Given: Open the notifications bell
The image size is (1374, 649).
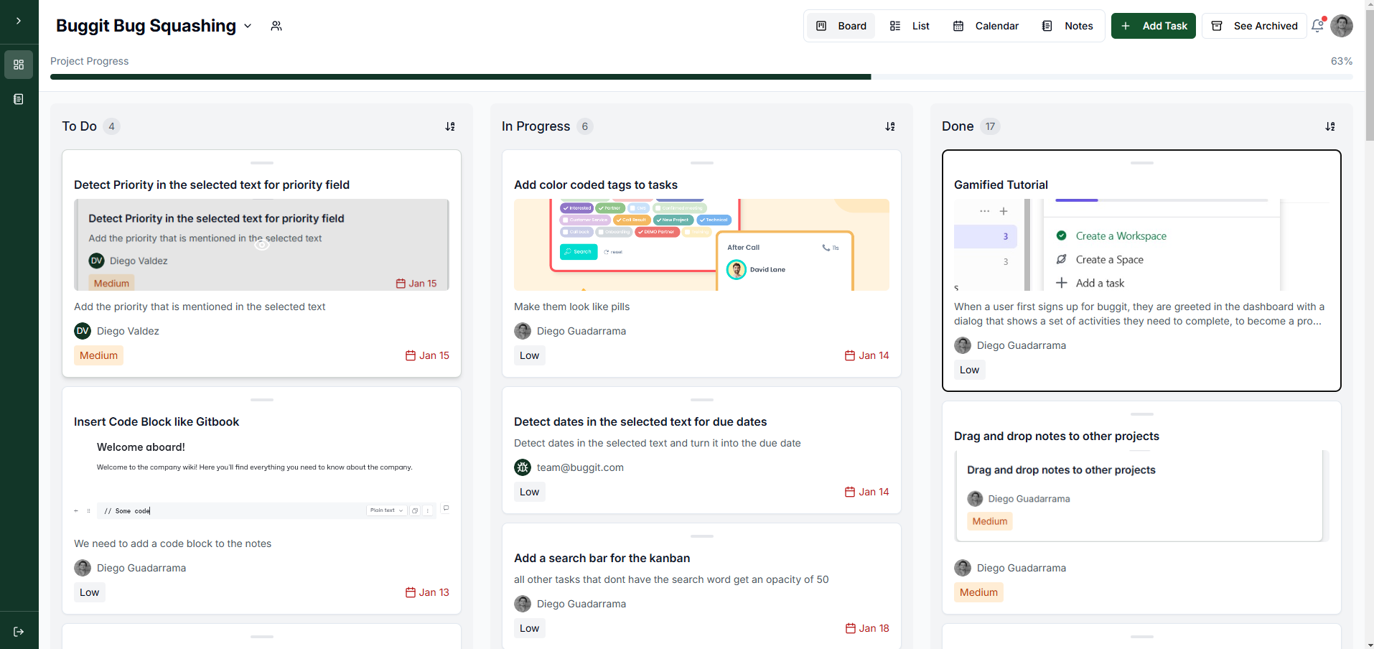Looking at the screenshot, I should click(x=1318, y=26).
